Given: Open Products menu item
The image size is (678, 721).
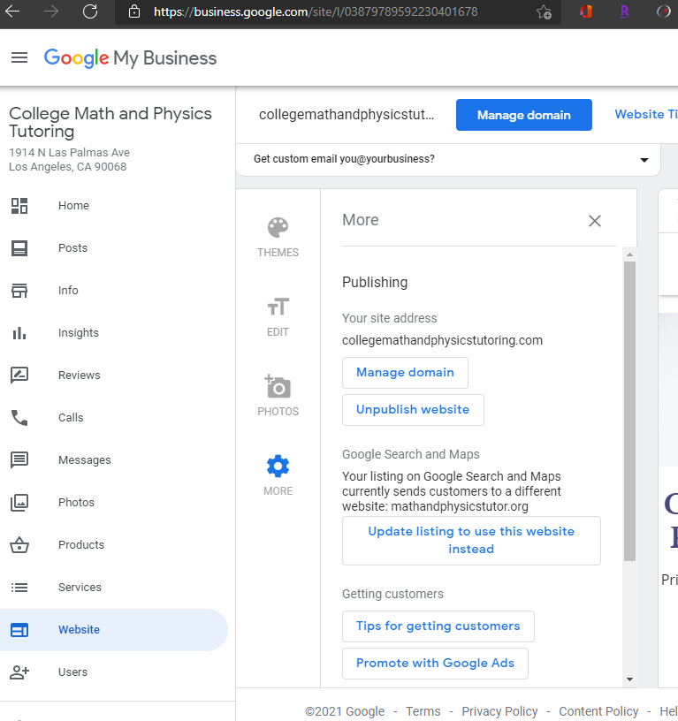Looking at the screenshot, I should pyautogui.click(x=81, y=545).
